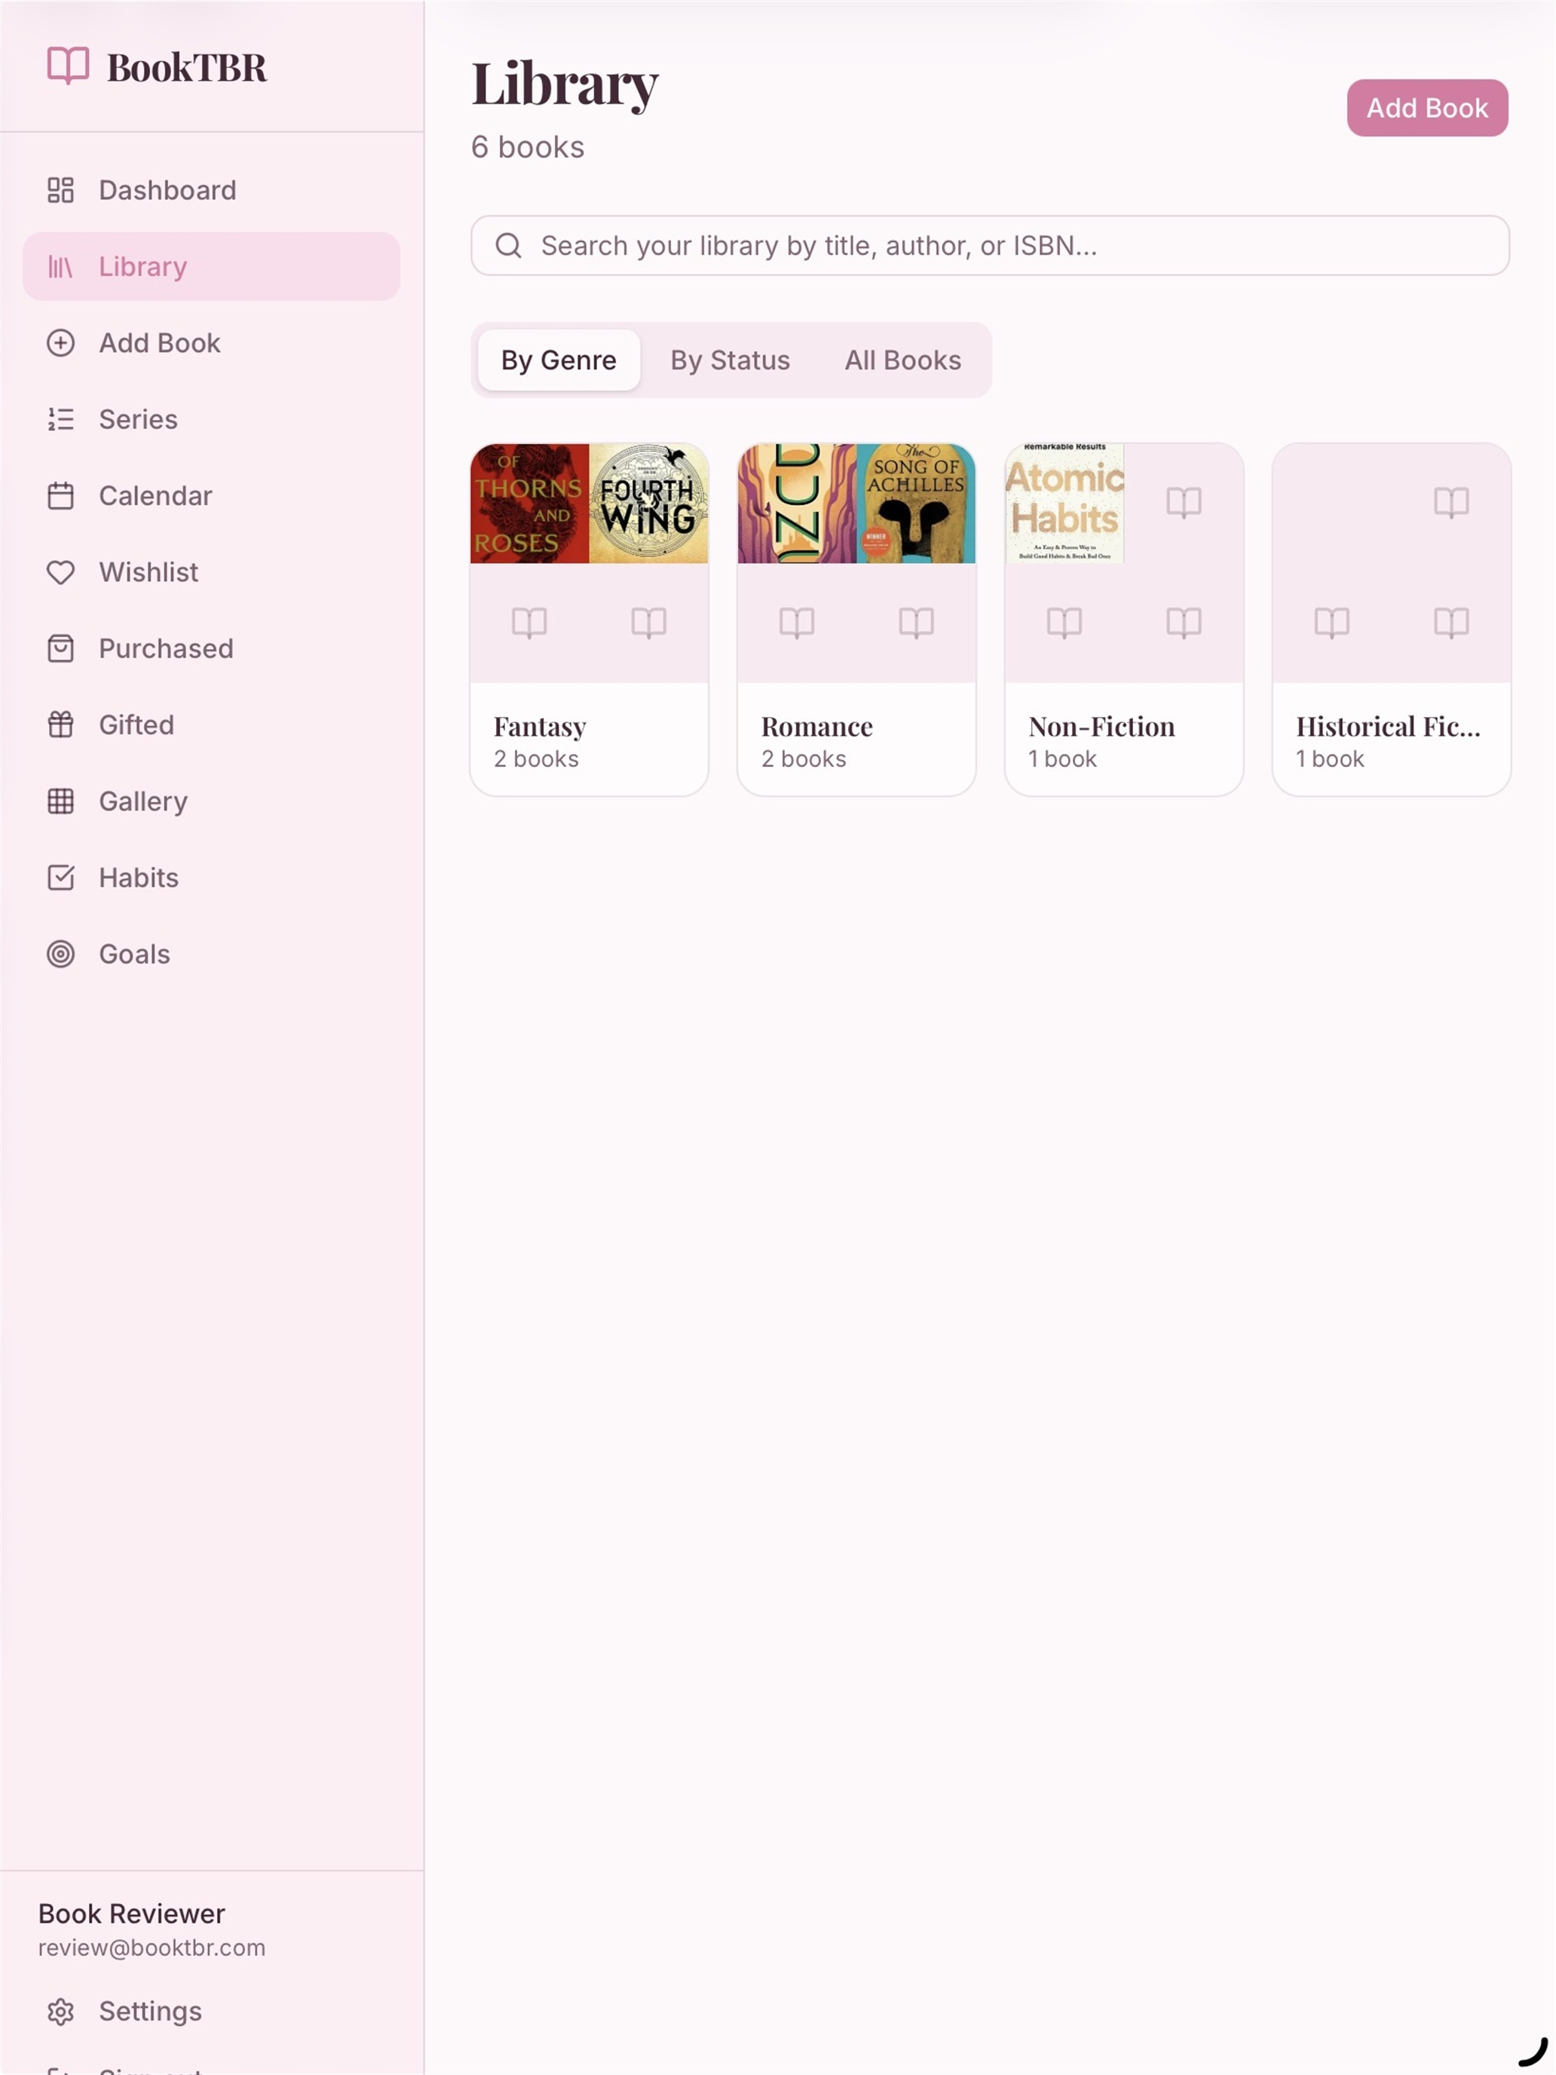Open the Dashboard page
1556x2075 pixels.
[x=211, y=191]
